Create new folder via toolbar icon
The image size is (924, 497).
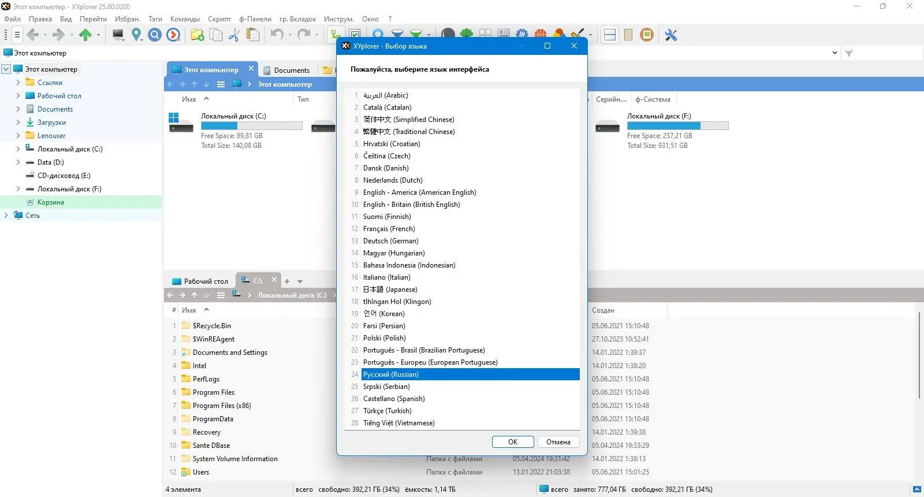click(198, 35)
